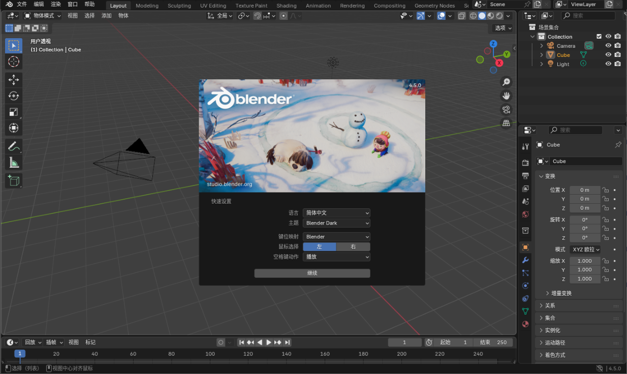This screenshot has width=627, height=374.
Task: Open the Physics properties tab
Action: click(525, 286)
